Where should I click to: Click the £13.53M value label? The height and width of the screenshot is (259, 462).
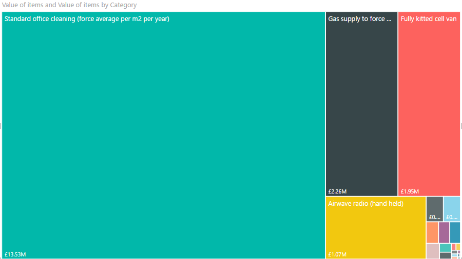(15, 254)
